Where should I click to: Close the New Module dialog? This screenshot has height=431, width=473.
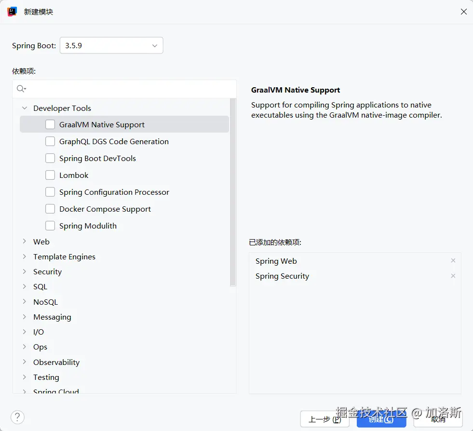click(x=464, y=12)
